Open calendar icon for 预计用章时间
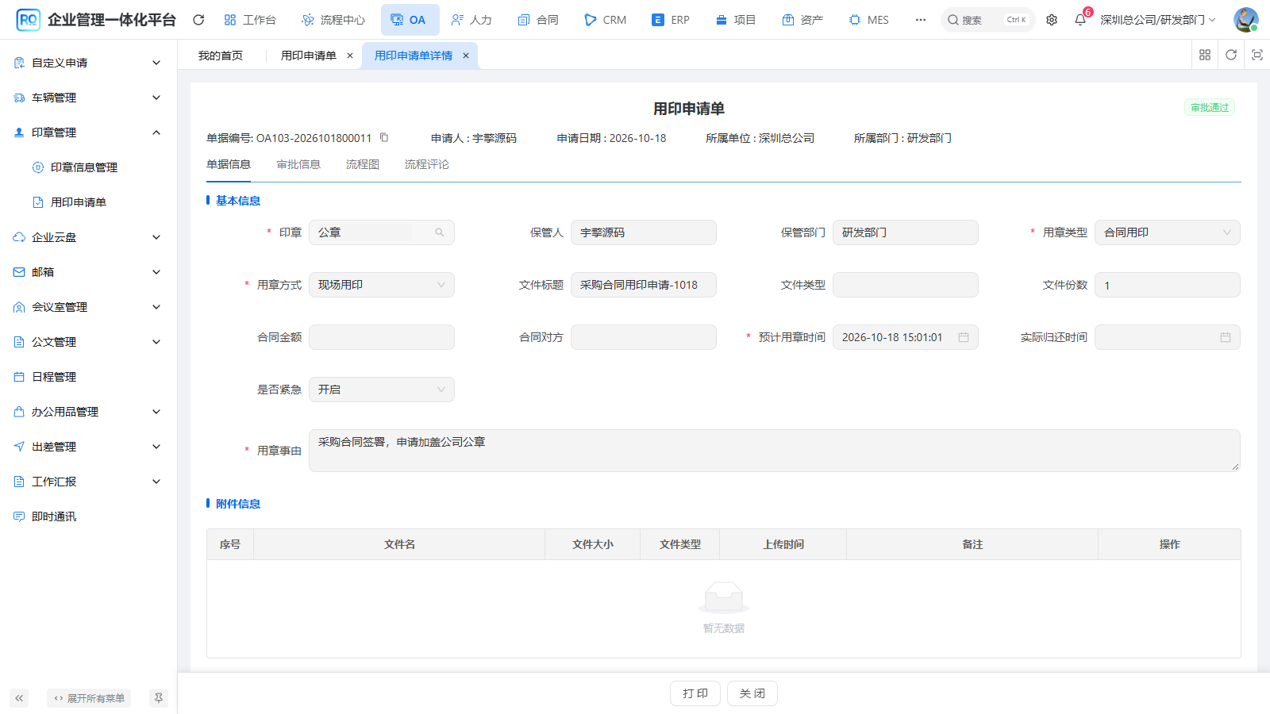Viewport: 1270px width, 714px height. coord(964,337)
